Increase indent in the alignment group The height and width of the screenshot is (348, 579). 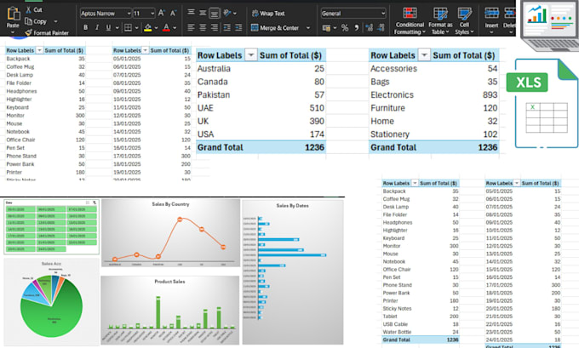pyautogui.click(x=238, y=27)
